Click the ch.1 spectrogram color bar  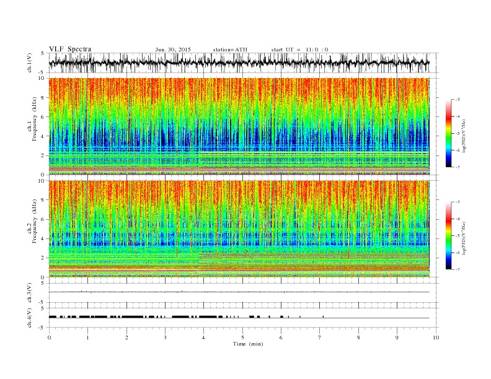coord(449,133)
